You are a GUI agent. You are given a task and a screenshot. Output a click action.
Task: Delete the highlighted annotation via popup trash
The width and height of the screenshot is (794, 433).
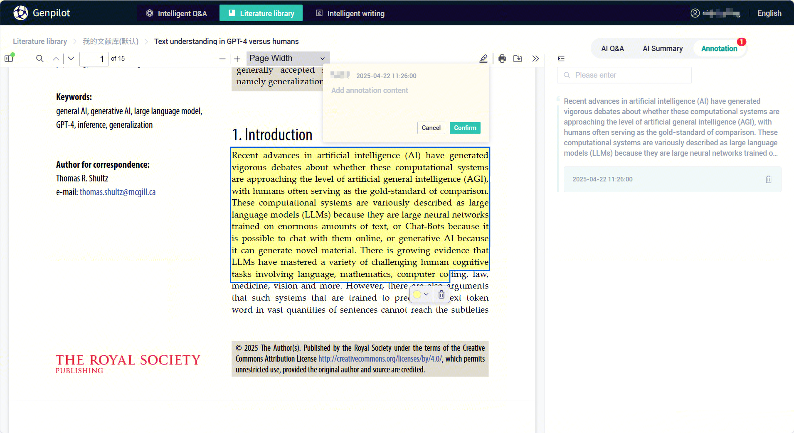pos(441,294)
